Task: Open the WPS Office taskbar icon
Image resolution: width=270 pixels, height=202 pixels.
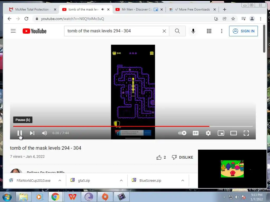Action: [x=72, y=197]
